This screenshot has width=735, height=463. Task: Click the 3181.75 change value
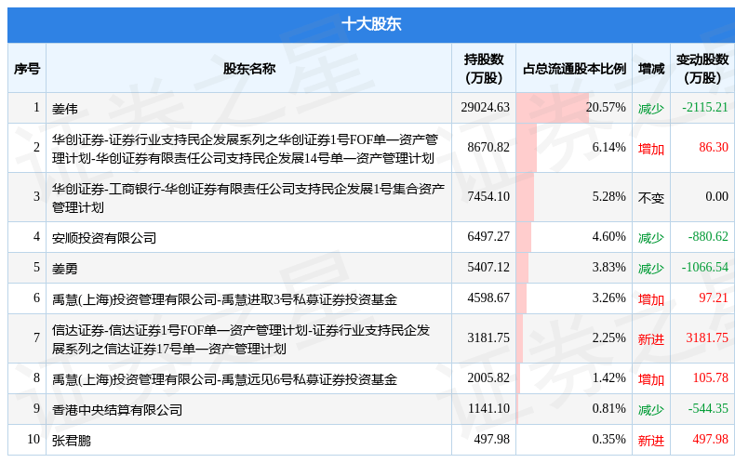pos(706,338)
